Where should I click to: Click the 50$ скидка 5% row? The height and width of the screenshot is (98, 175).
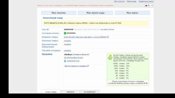(x=121, y=71)
